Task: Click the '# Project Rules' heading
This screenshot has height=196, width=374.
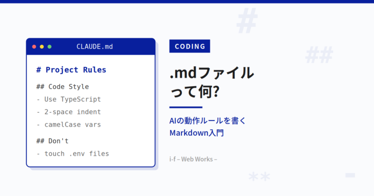Action: 71,70
